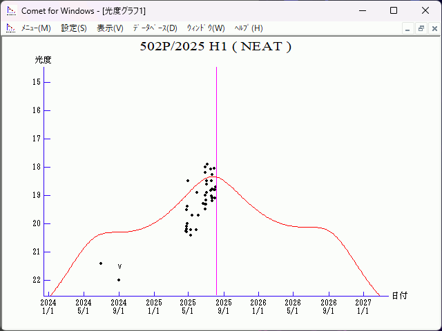This screenshot has height=331, width=442.
Task: Restore down the inner graph window
Action: (x=421, y=28)
